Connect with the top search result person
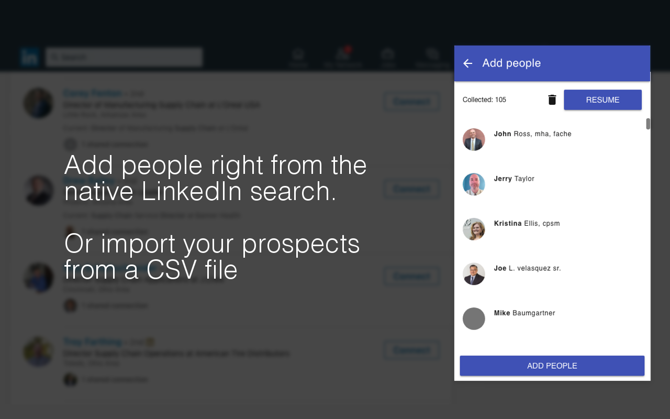The width and height of the screenshot is (670, 419). (411, 102)
